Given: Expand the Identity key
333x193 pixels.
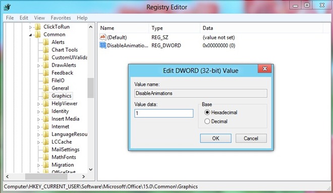Looking at the screenshot, I should coord(38,111).
